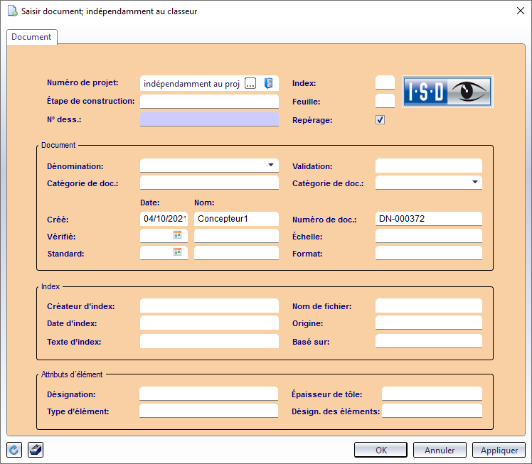Click the project browse ellipsis button
The image size is (532, 464).
250,84
